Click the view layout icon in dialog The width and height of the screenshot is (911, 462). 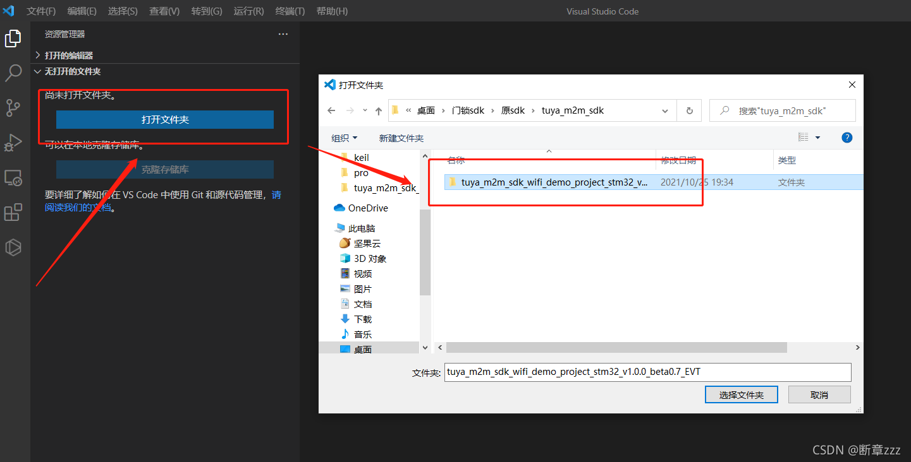click(804, 138)
